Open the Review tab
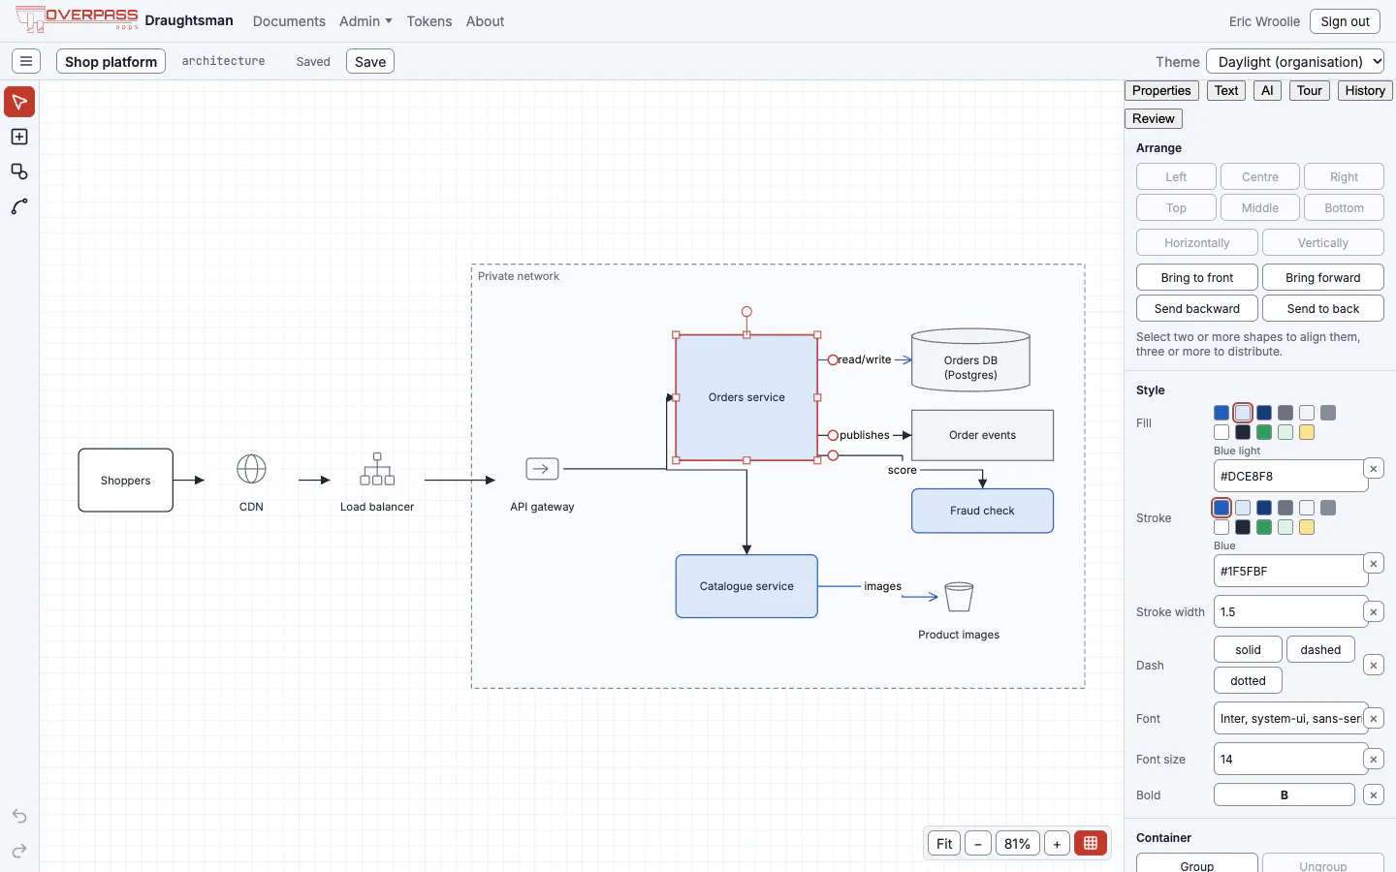This screenshot has width=1396, height=872. pyautogui.click(x=1154, y=118)
